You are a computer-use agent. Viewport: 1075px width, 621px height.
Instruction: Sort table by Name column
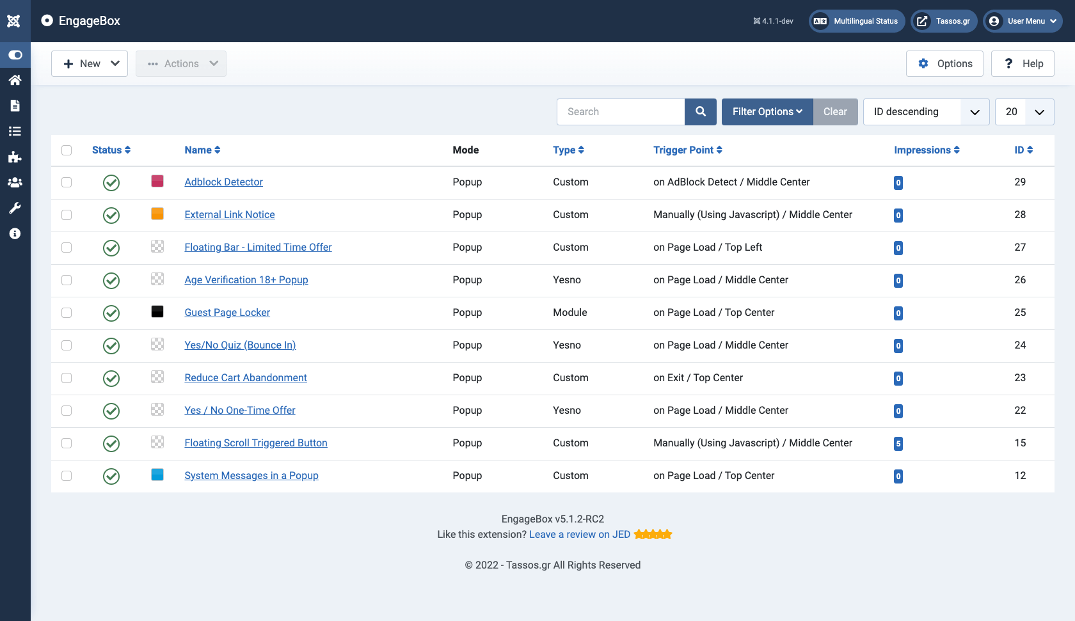pos(202,150)
